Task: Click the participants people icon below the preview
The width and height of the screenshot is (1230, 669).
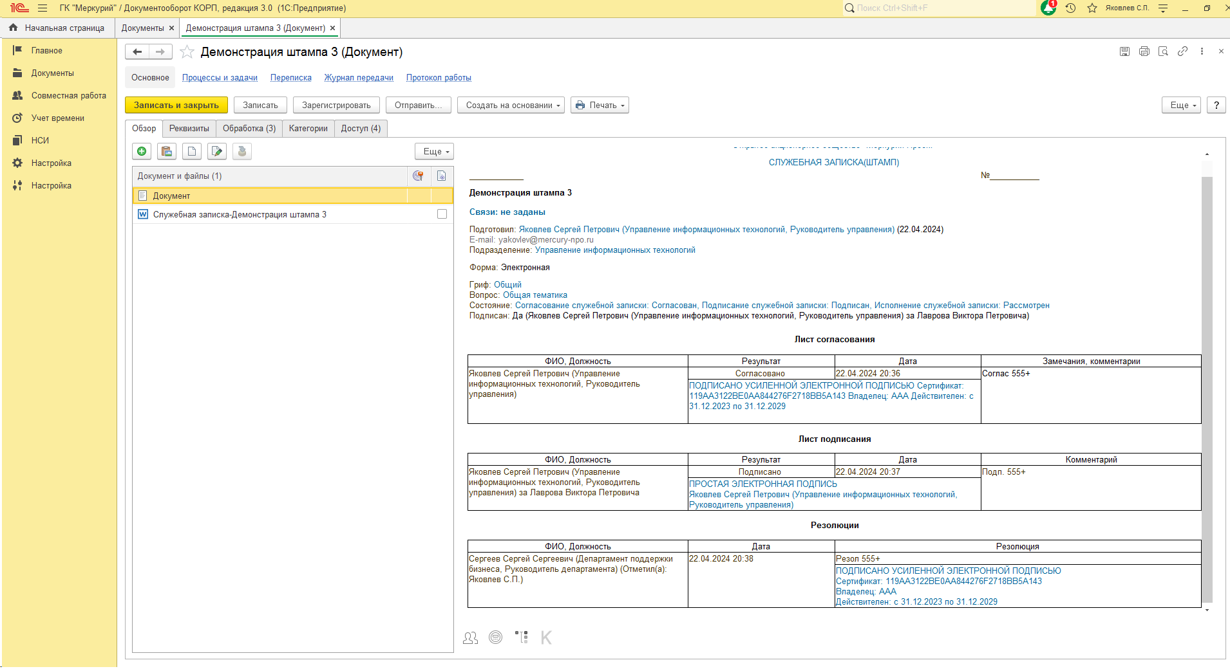Action: (x=471, y=637)
